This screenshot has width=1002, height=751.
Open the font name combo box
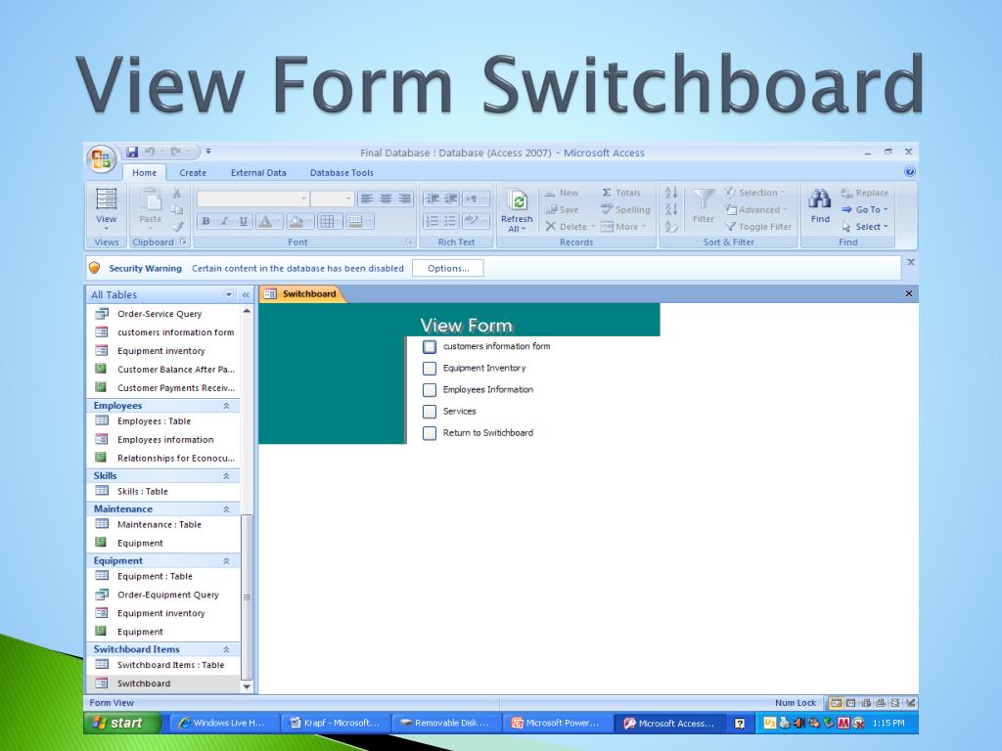tap(252, 199)
